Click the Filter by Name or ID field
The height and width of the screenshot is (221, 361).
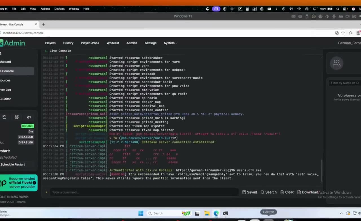[x=345, y=83]
